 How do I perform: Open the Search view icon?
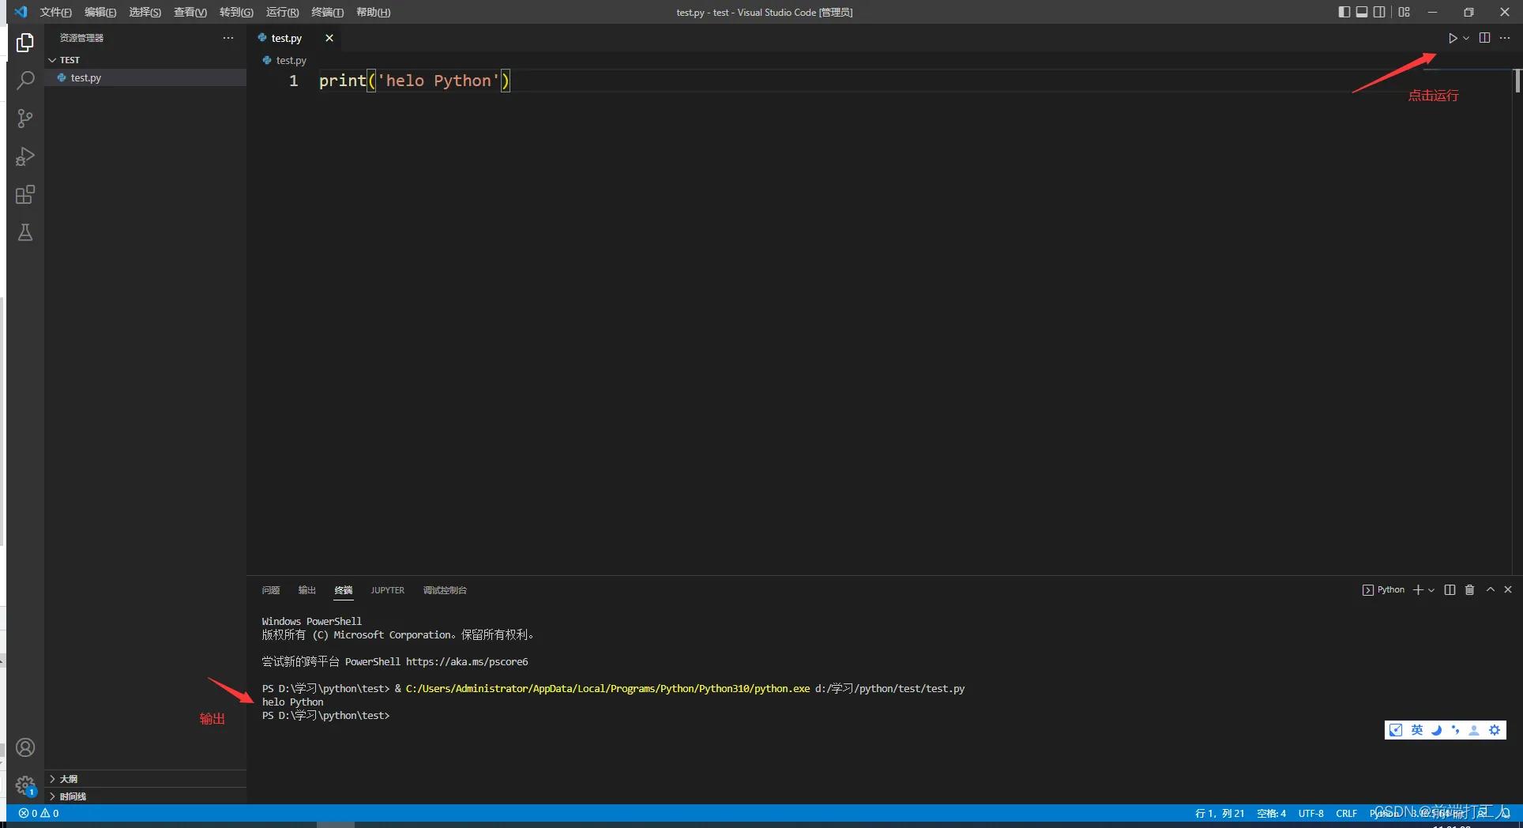coord(24,81)
